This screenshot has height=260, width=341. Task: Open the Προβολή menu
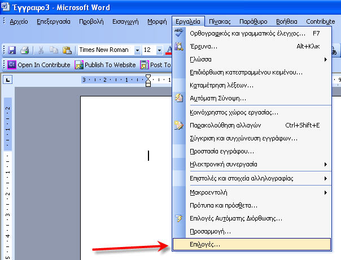pyautogui.click(x=91, y=21)
